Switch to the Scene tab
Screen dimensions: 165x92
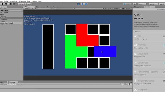click(x=38, y=7)
